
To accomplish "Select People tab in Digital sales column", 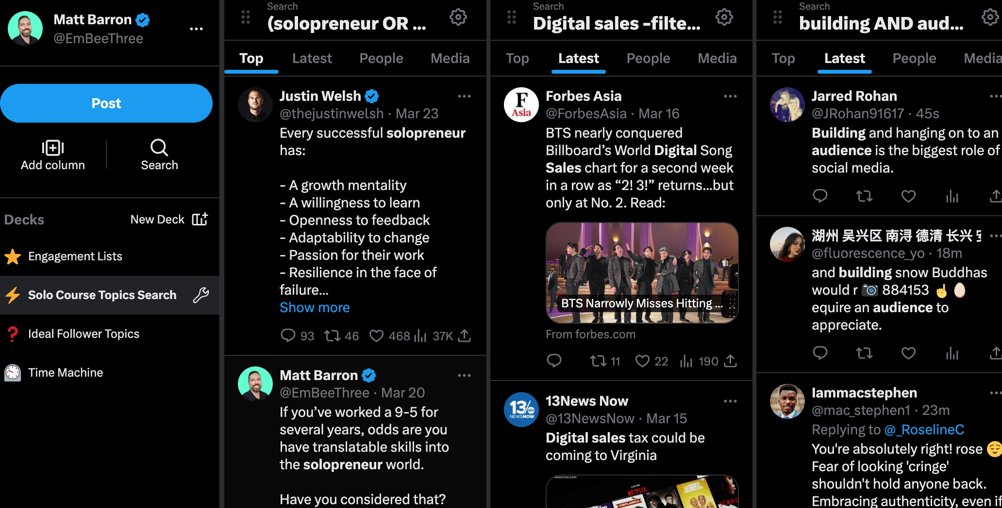I will pyautogui.click(x=648, y=59).
